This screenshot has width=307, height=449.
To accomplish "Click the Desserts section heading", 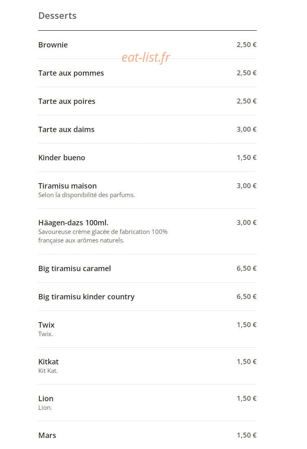I will point(57,16).
